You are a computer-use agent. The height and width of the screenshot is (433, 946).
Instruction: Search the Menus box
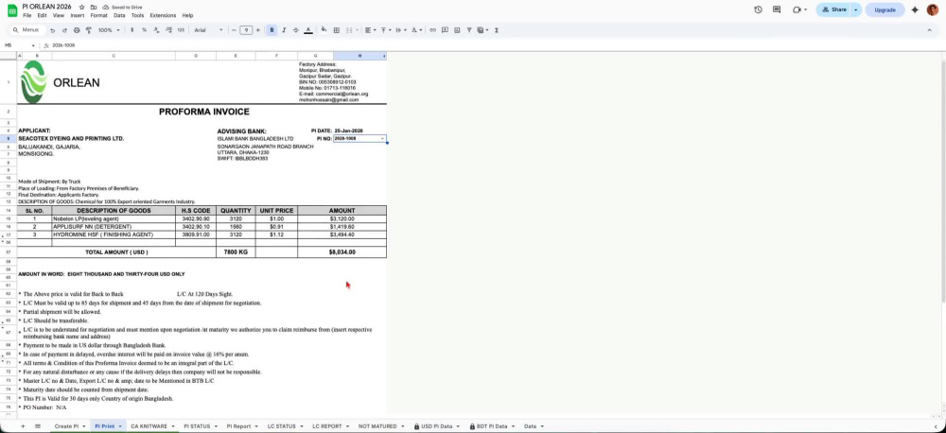click(26, 30)
